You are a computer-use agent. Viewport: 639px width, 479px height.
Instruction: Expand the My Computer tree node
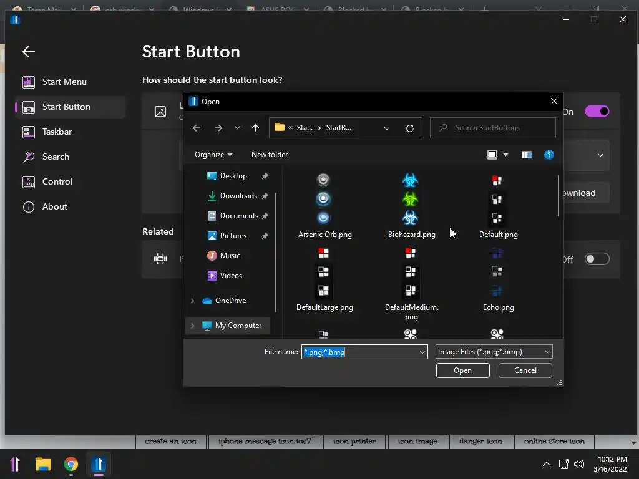[192, 326]
